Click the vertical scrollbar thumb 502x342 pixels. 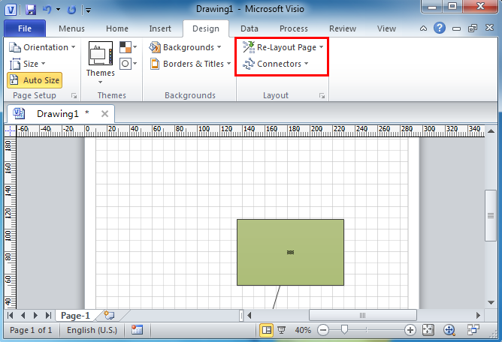pos(491,215)
